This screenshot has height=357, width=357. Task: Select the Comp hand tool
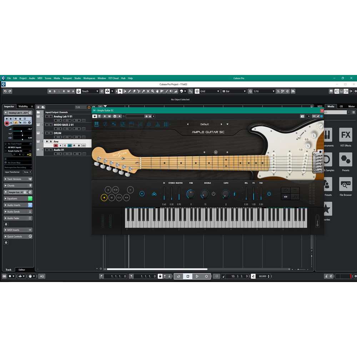157,91
